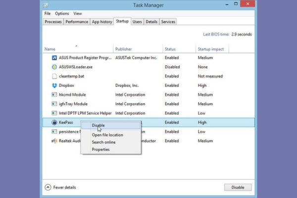Click the hkcmd Module icon
297x198 pixels.
click(54, 95)
